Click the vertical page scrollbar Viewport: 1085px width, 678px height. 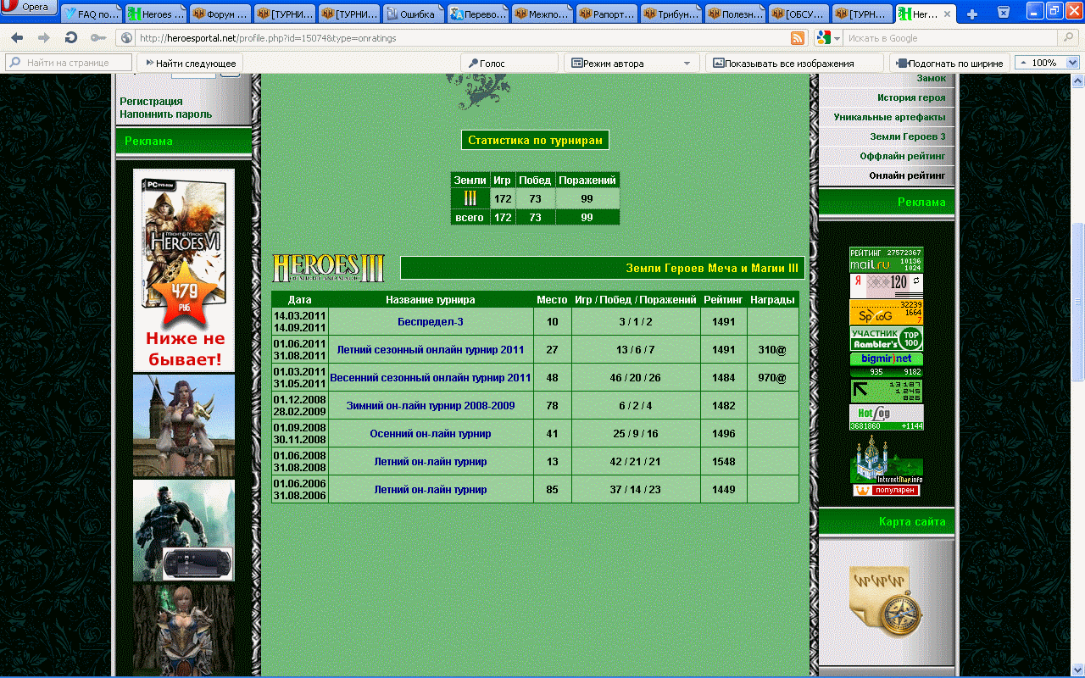point(1077,301)
